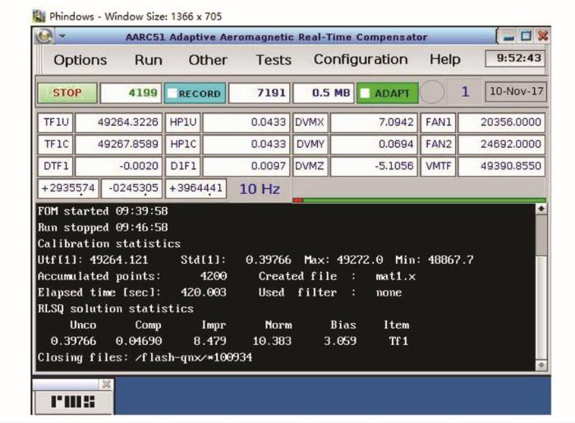
Task: Select the DVMY value 0.0694
Action: pyautogui.click(x=374, y=145)
